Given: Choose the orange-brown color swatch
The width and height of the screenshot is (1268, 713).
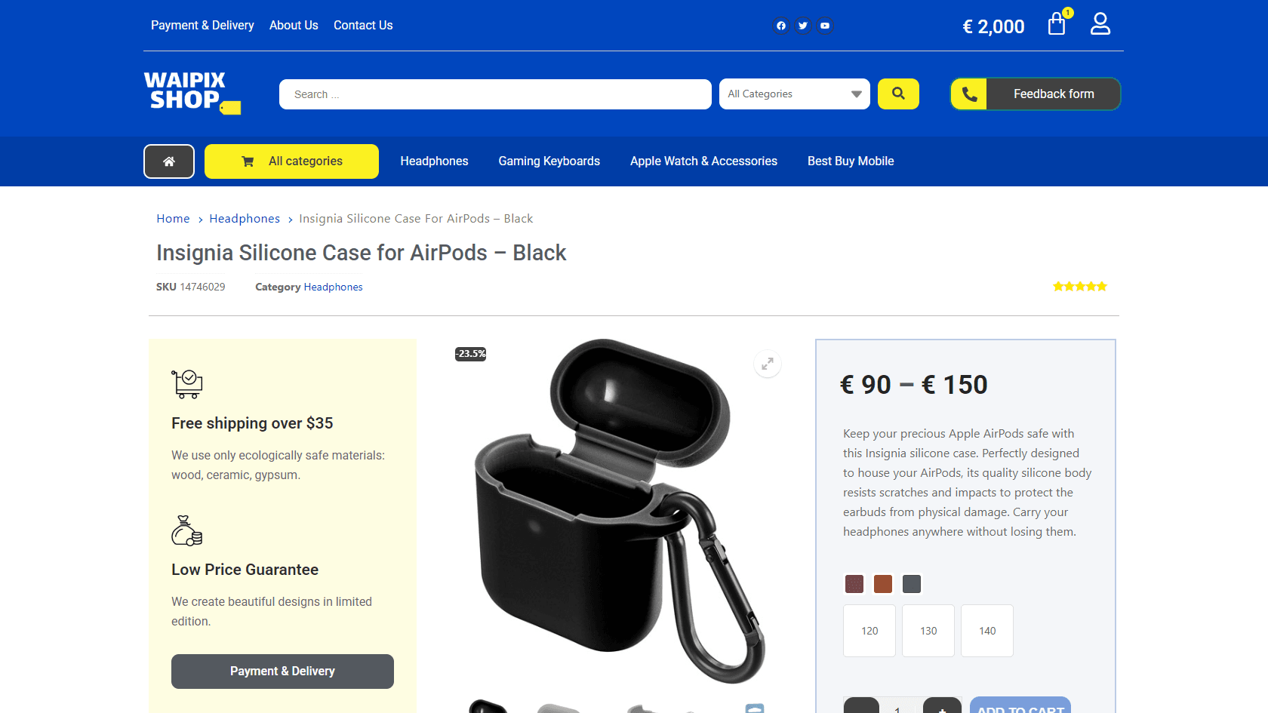Looking at the screenshot, I should 883,584.
